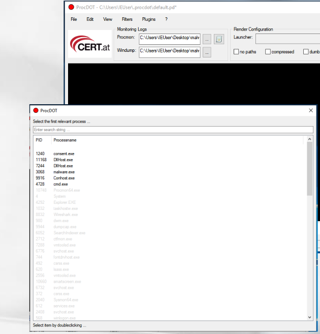Select svchost.exe PID 2408

tap(170, 312)
